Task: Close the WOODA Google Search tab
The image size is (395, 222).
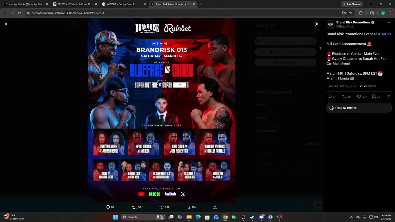Action: 145,4
